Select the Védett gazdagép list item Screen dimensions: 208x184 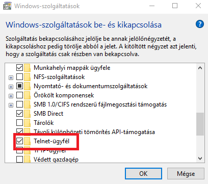(x=56, y=160)
